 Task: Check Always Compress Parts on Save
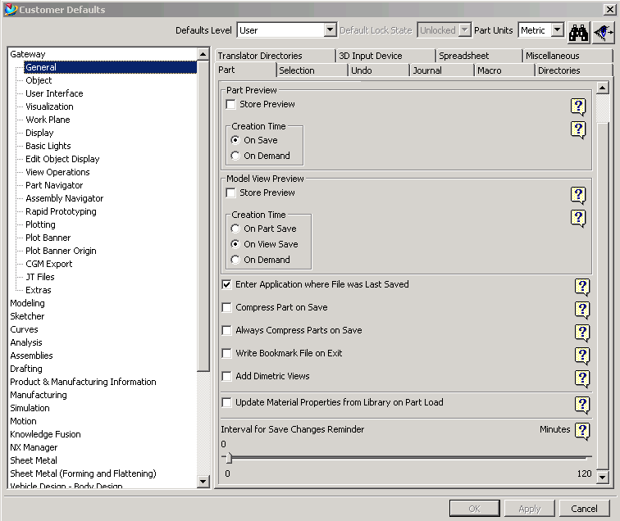pyautogui.click(x=226, y=330)
